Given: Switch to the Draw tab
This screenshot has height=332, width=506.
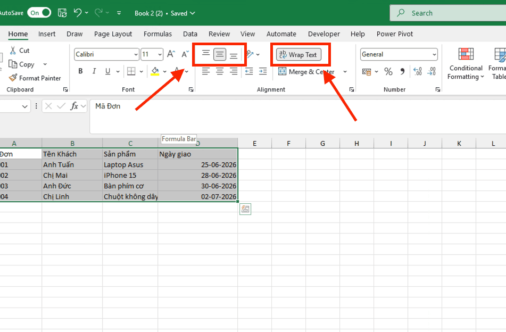Looking at the screenshot, I should coord(74,34).
